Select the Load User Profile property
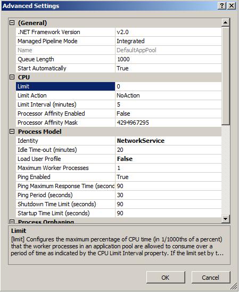Viewport: 239px width, 292px height. click(65, 159)
